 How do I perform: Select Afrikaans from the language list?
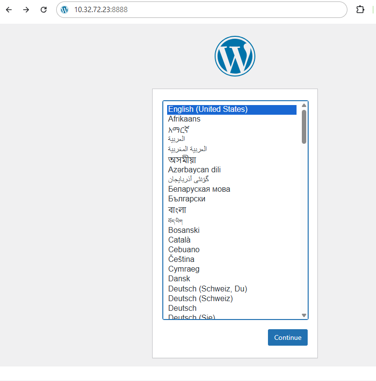click(x=184, y=119)
